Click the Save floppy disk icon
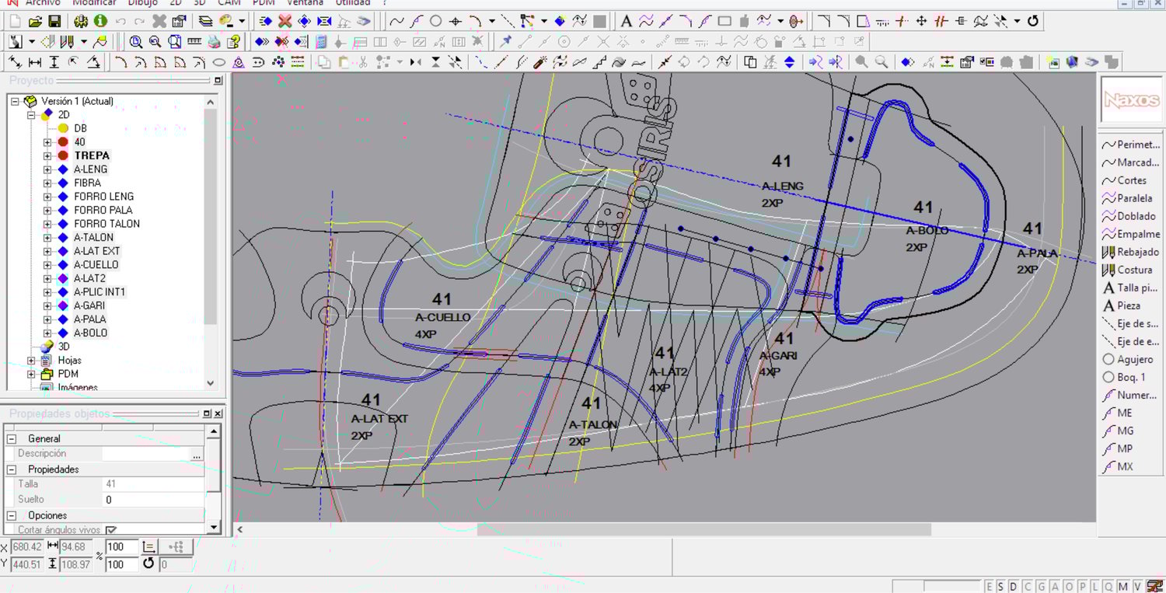The image size is (1166, 593). pos(54,21)
